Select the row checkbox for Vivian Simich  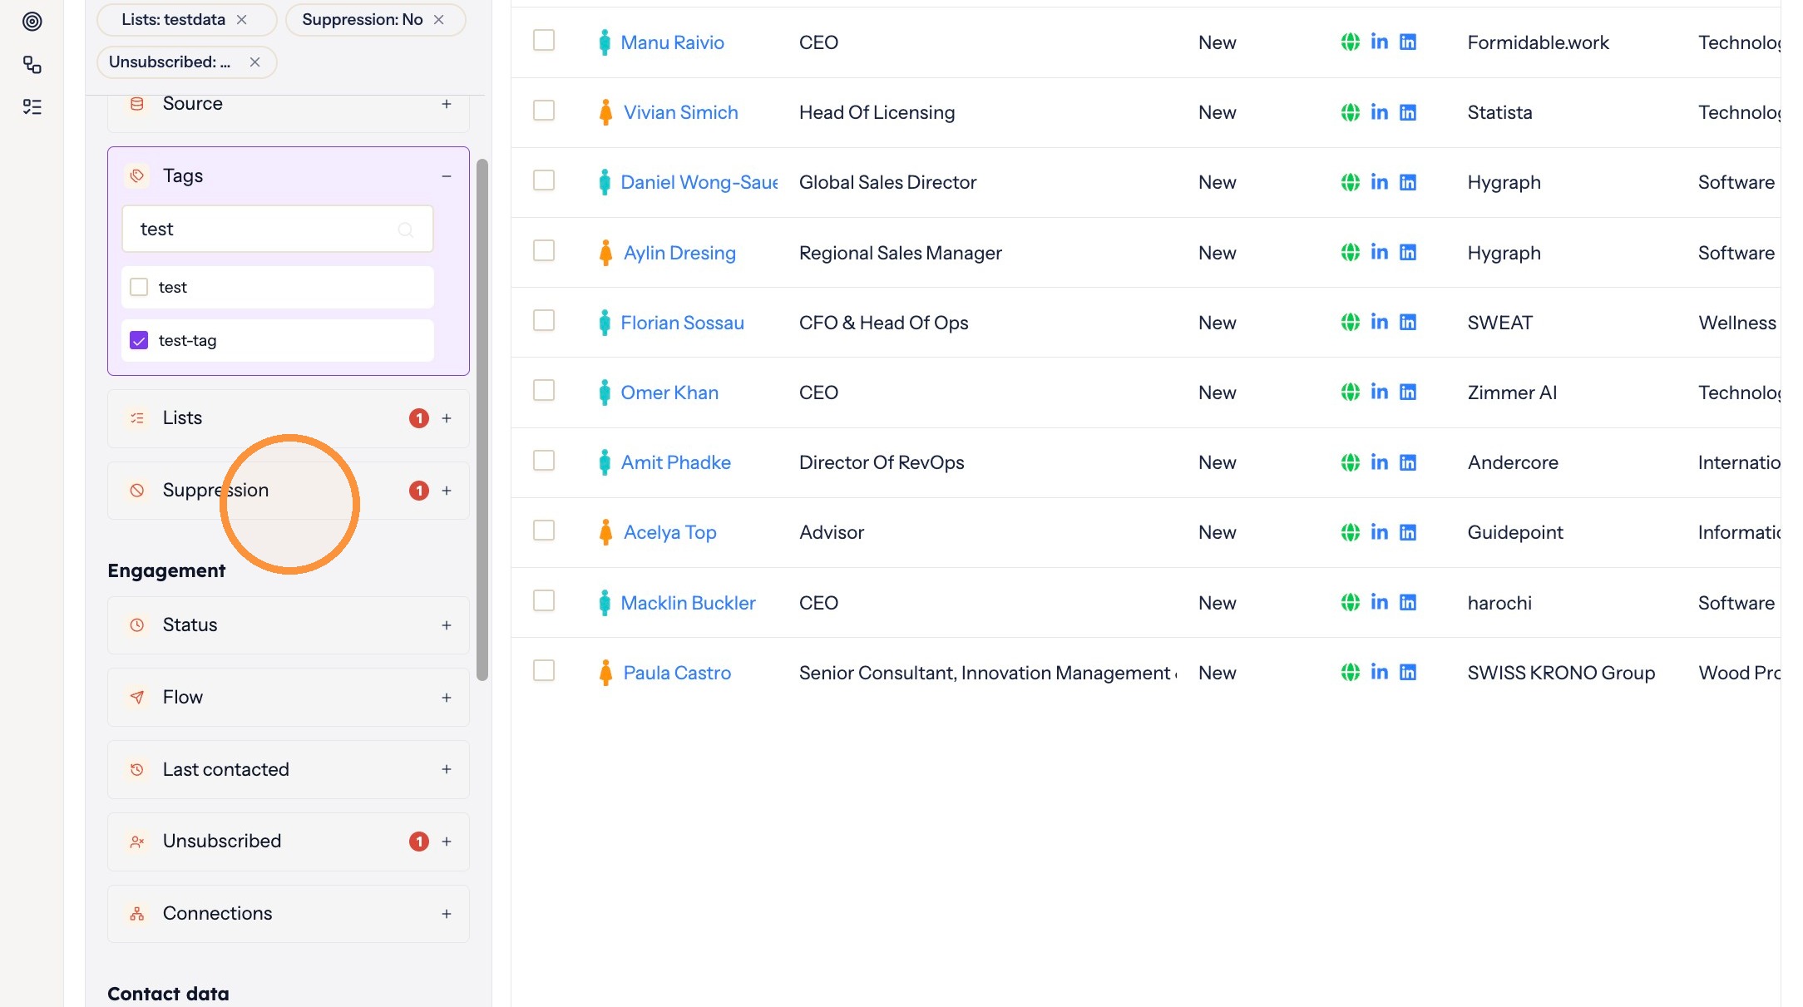coord(544,110)
